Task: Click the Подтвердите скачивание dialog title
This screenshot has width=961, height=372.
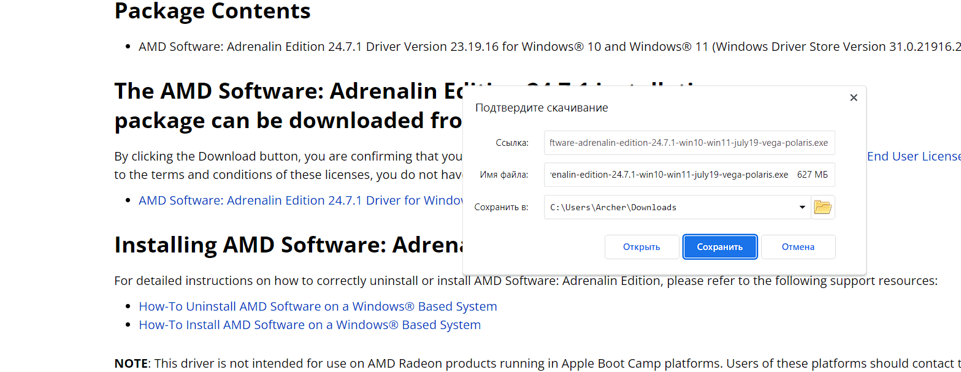Action: 542,108
